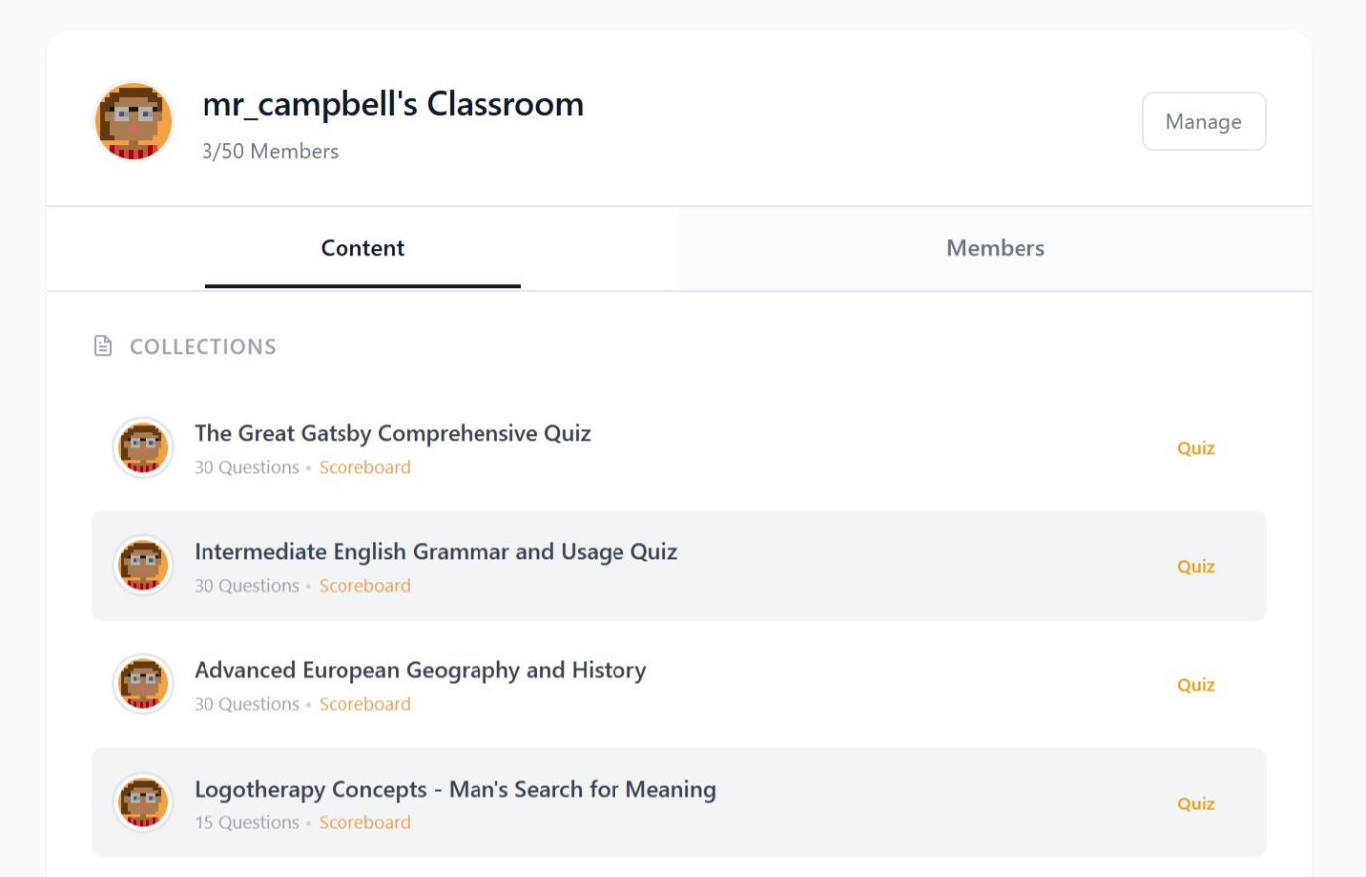Open The Great Gatsby Comprehensive Quiz
Viewport: 1366px width, 877px height.
tap(393, 433)
